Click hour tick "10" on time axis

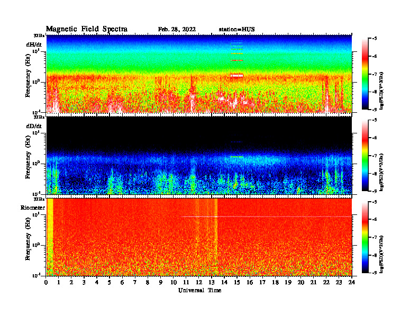(x=173, y=283)
